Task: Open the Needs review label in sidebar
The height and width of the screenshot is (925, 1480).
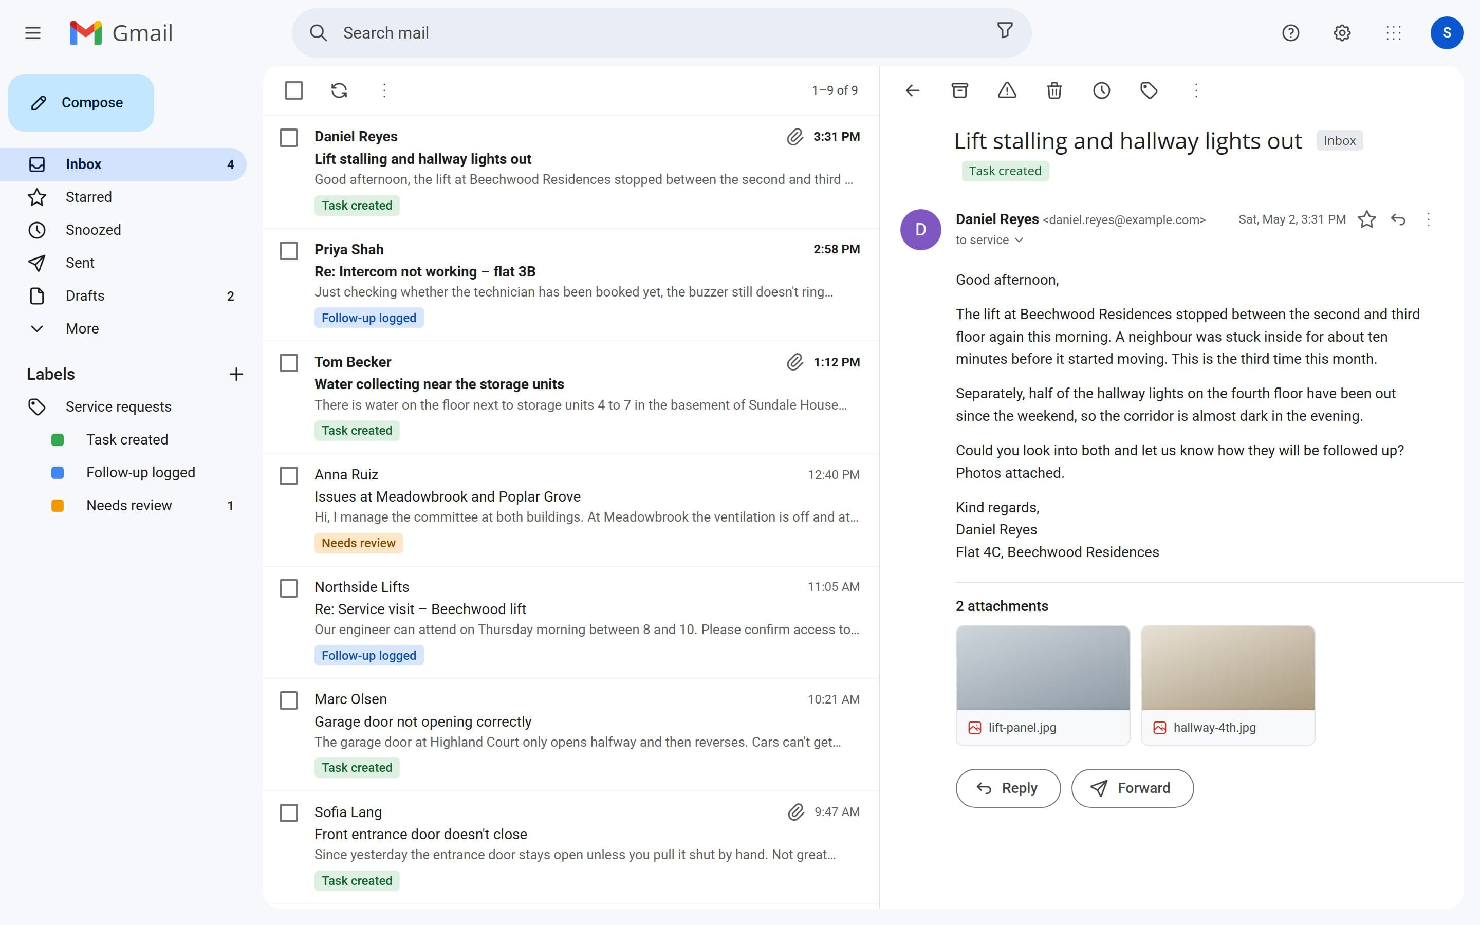Action: click(x=123, y=506)
